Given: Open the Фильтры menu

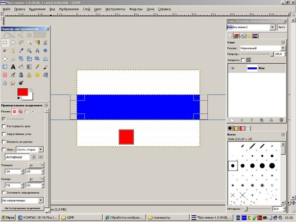Looking at the screenshot, I should pos(136,9).
